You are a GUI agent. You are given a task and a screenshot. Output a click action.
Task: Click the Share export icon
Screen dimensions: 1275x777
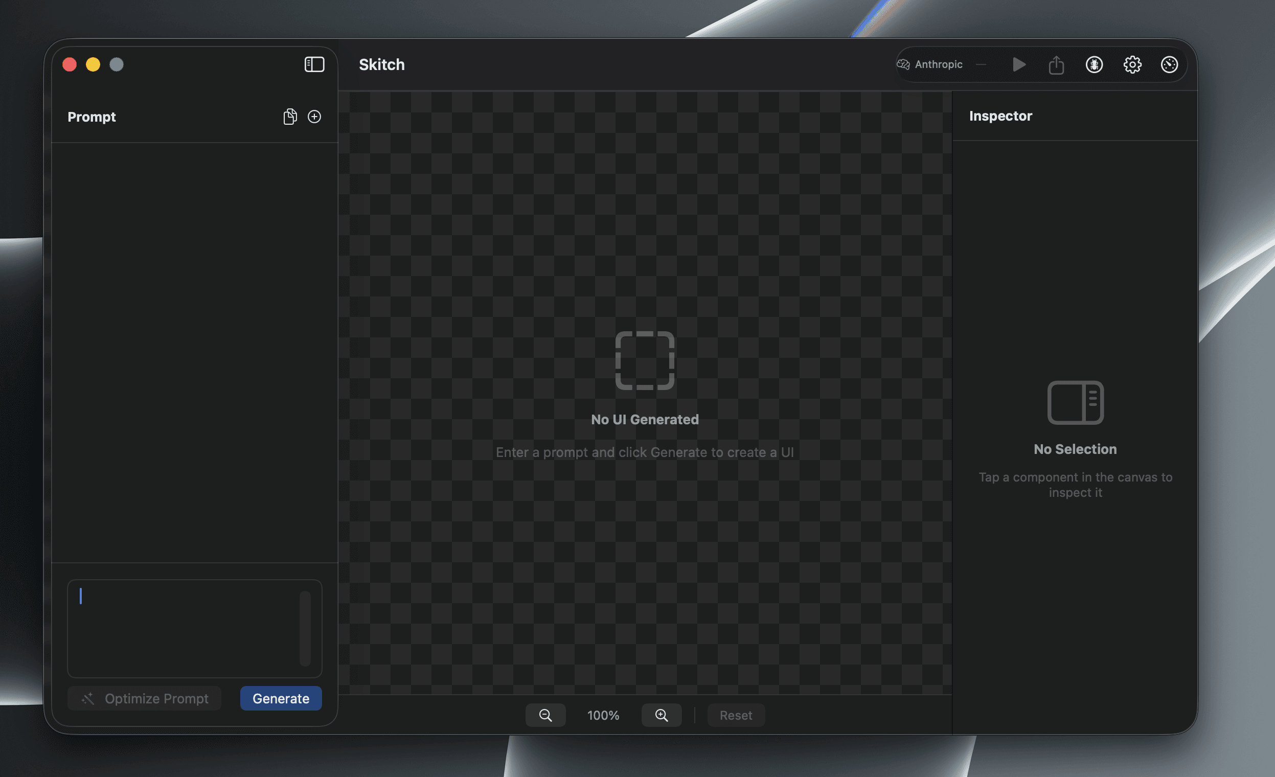point(1056,64)
